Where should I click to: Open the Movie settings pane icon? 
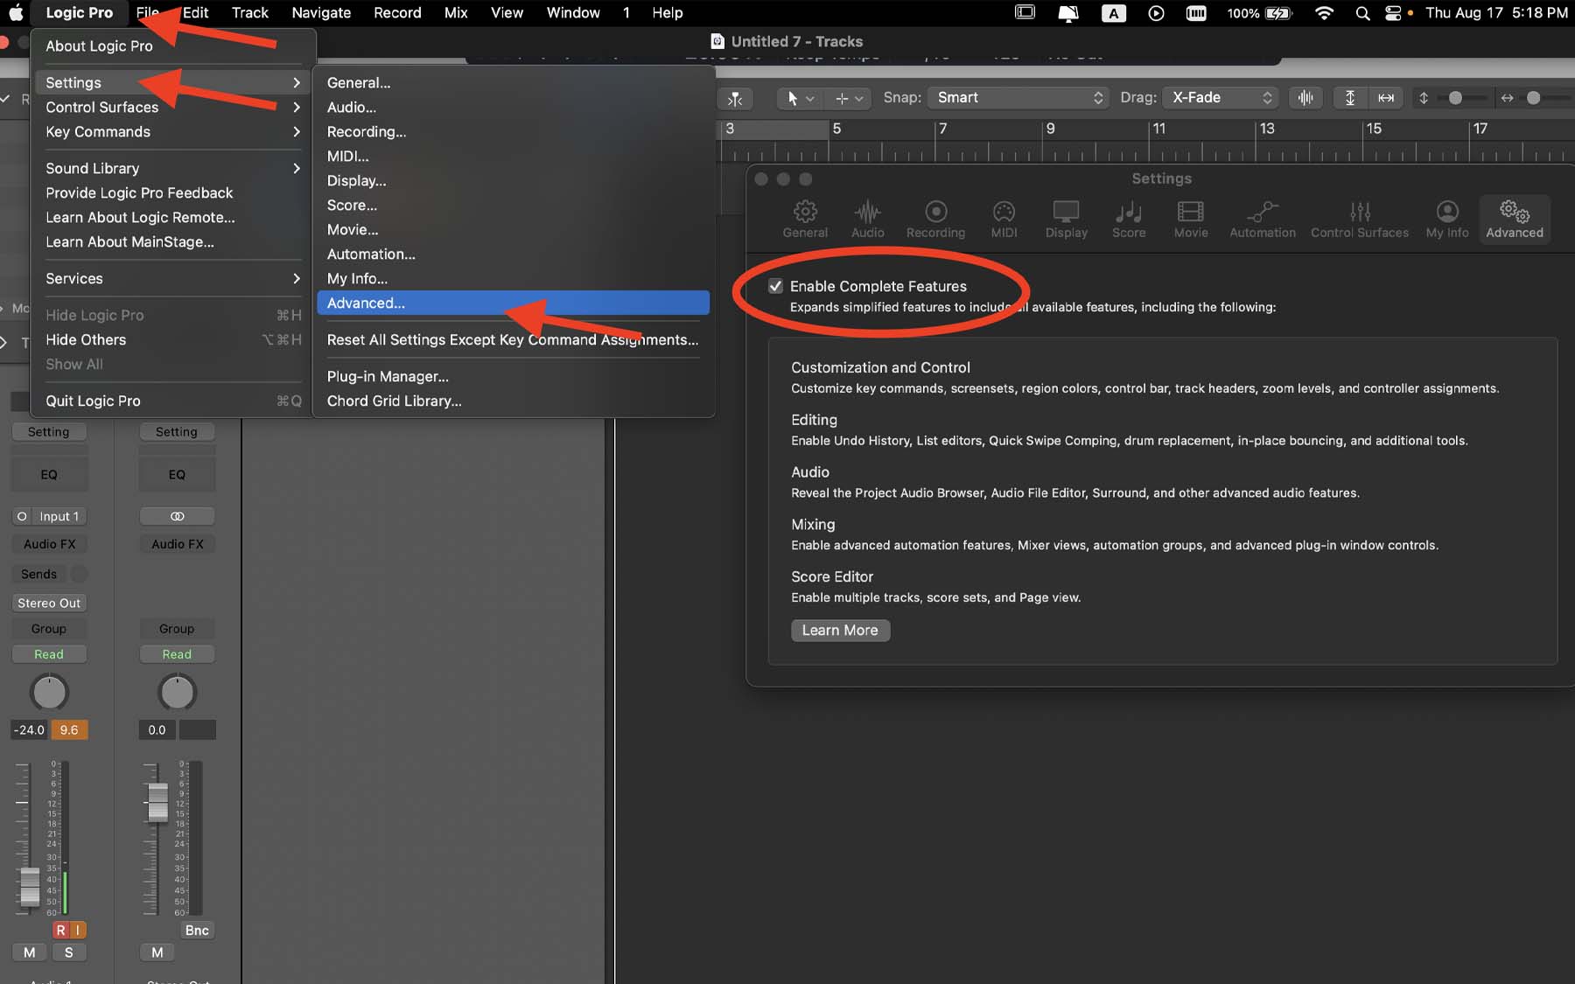[x=1191, y=219]
